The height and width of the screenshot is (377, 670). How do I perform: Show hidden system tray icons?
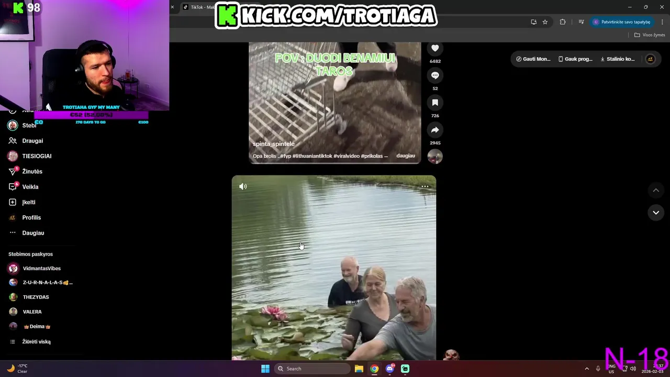587,369
